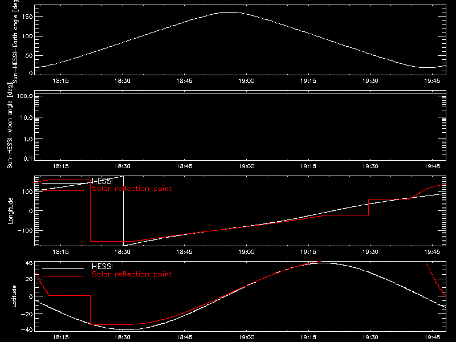
Task: Click the 20 tick label in Latitude plot
Action: pyautogui.click(x=29, y=279)
